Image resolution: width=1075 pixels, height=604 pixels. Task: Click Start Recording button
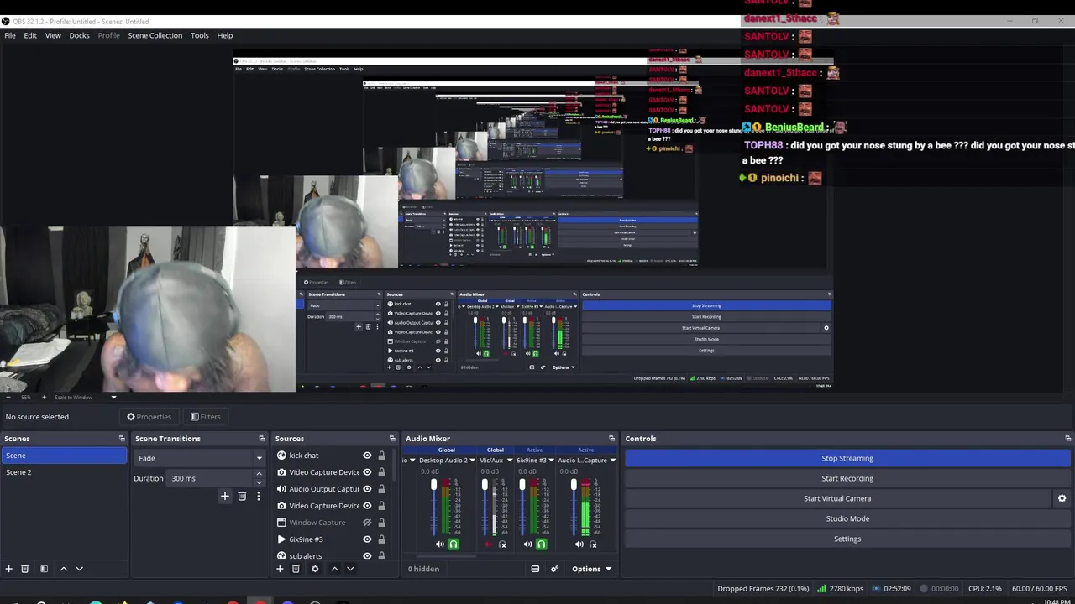(847, 478)
